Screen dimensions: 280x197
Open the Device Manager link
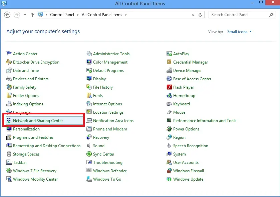[187, 71]
